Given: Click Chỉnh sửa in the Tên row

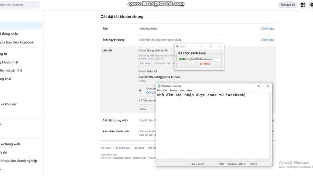Looking at the screenshot, I should point(267,29).
